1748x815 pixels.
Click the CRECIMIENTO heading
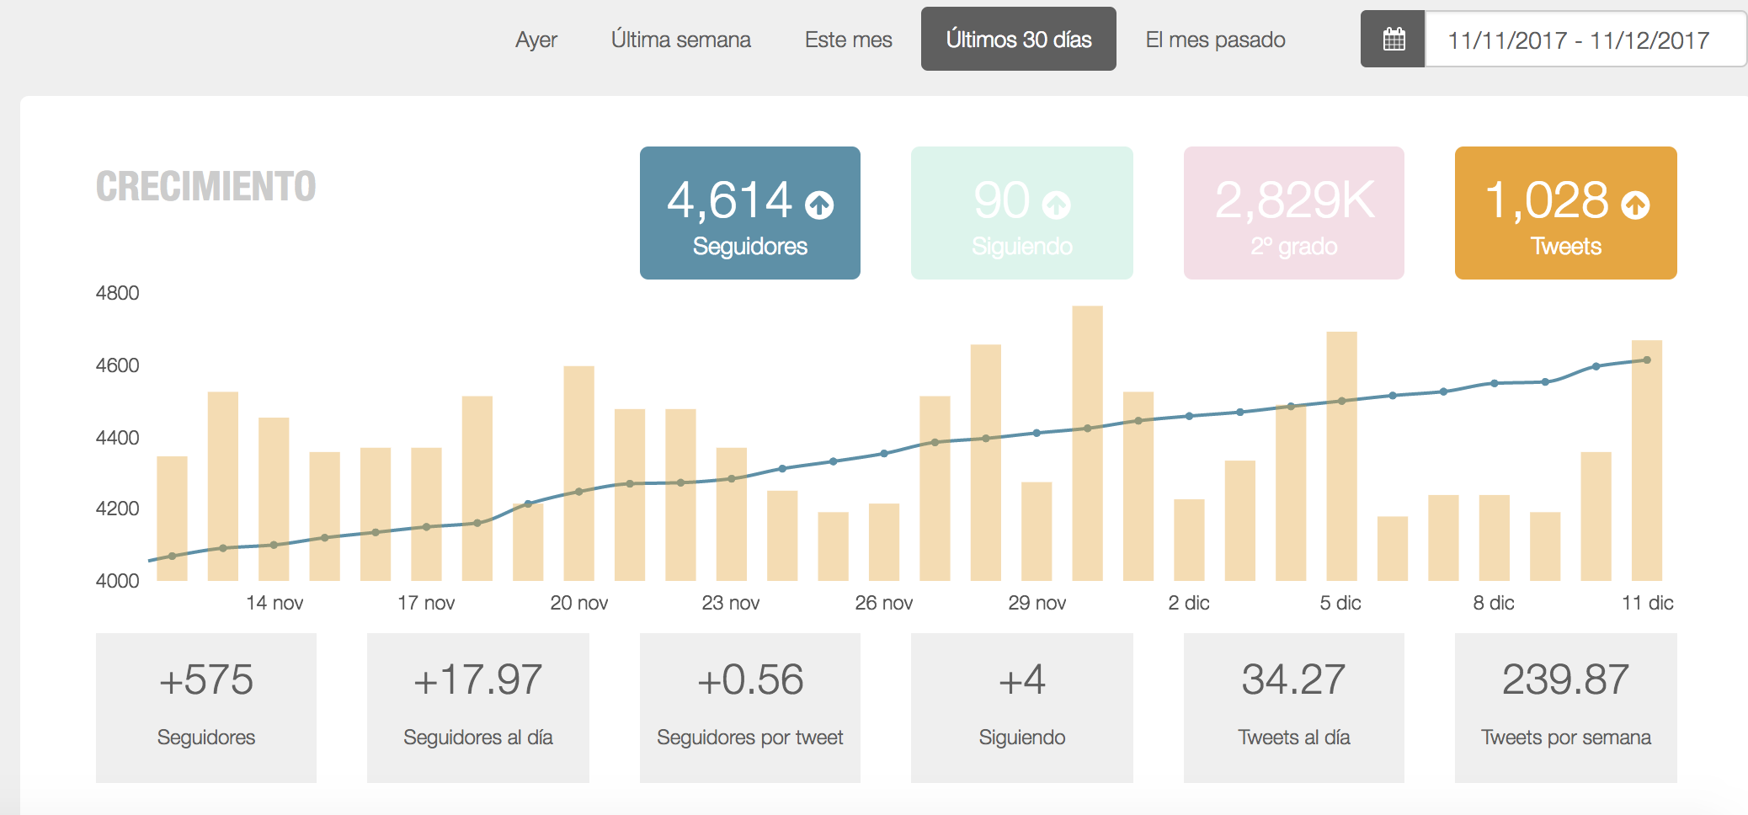pos(205,186)
